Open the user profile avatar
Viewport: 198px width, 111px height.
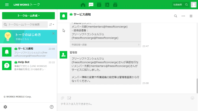point(193,5)
